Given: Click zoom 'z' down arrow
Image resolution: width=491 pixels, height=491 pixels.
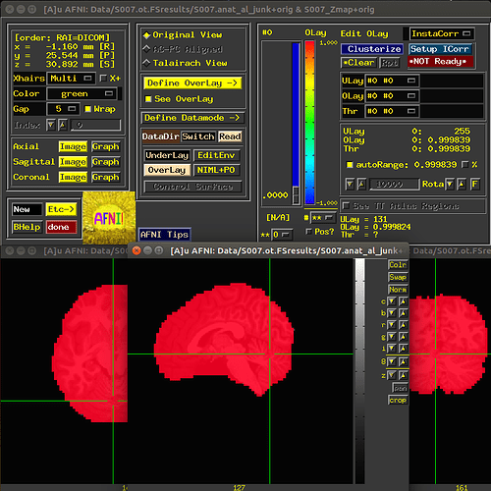Looking at the screenshot, I should (392, 375).
